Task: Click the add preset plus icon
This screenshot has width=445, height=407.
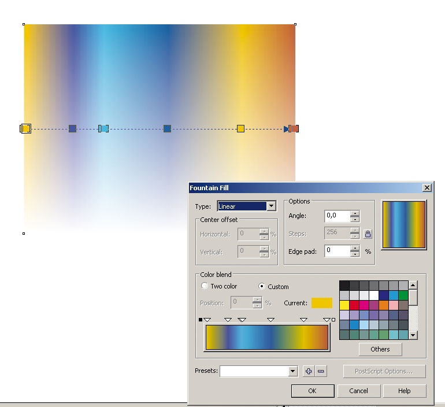Action: (309, 371)
